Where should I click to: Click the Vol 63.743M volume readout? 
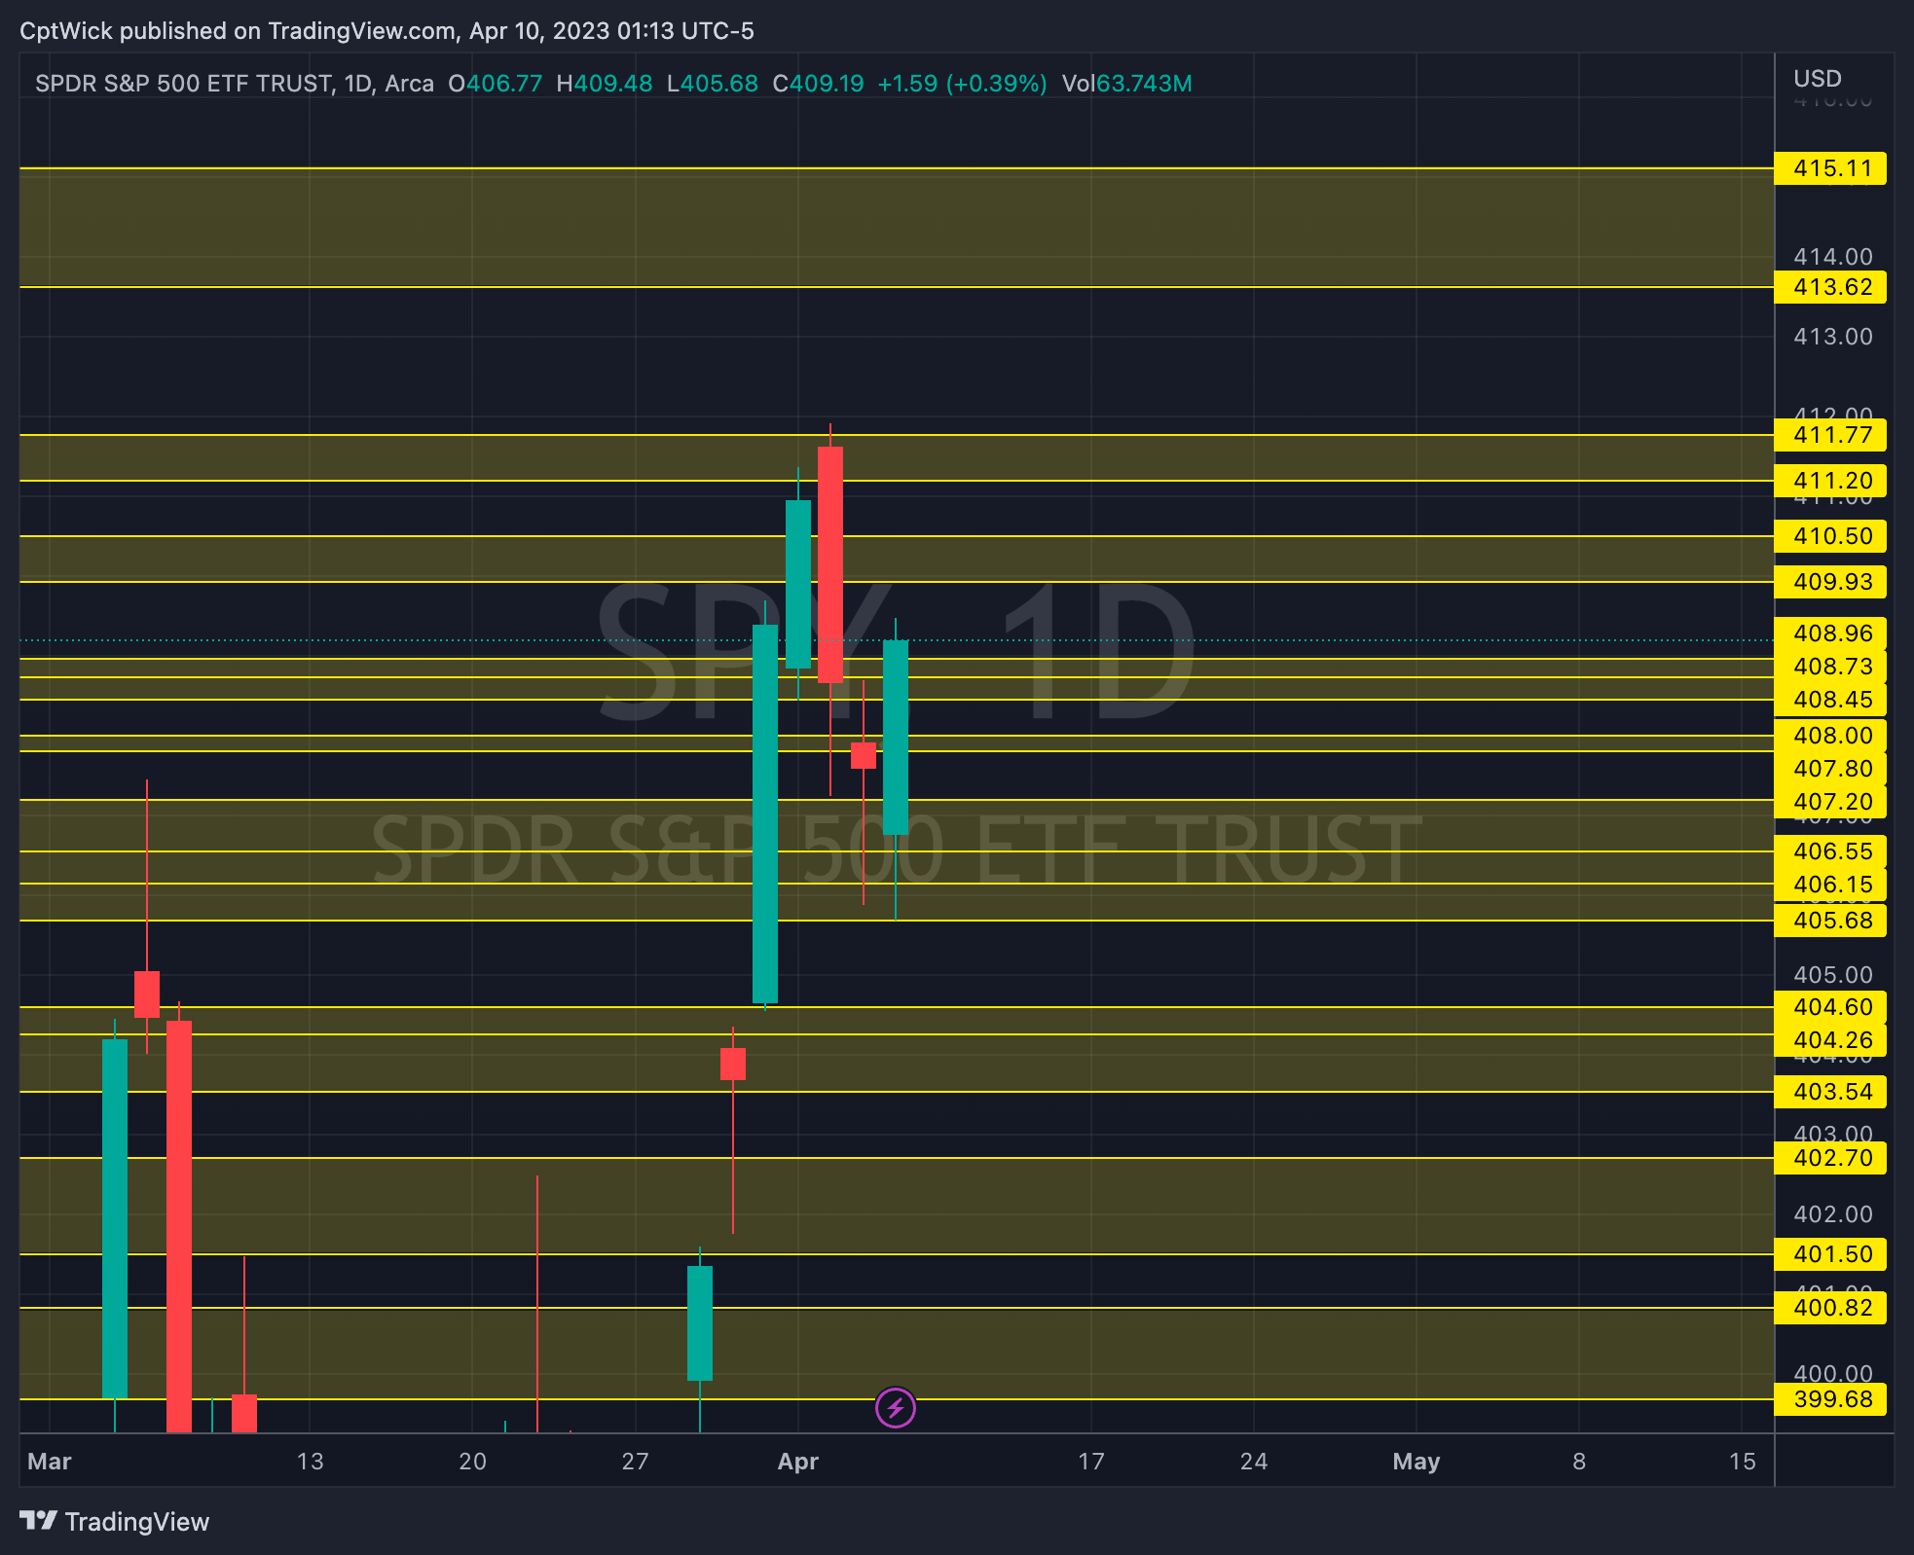tap(1126, 84)
